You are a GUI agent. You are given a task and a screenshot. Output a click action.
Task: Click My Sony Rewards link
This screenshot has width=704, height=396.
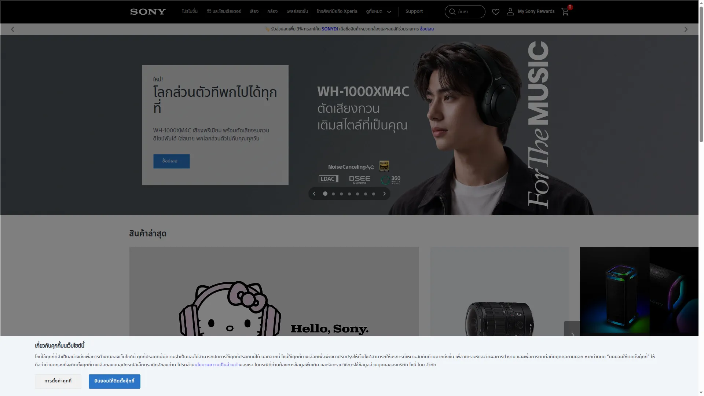click(536, 11)
